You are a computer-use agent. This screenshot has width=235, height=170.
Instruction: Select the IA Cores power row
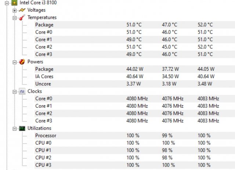(x=44, y=77)
